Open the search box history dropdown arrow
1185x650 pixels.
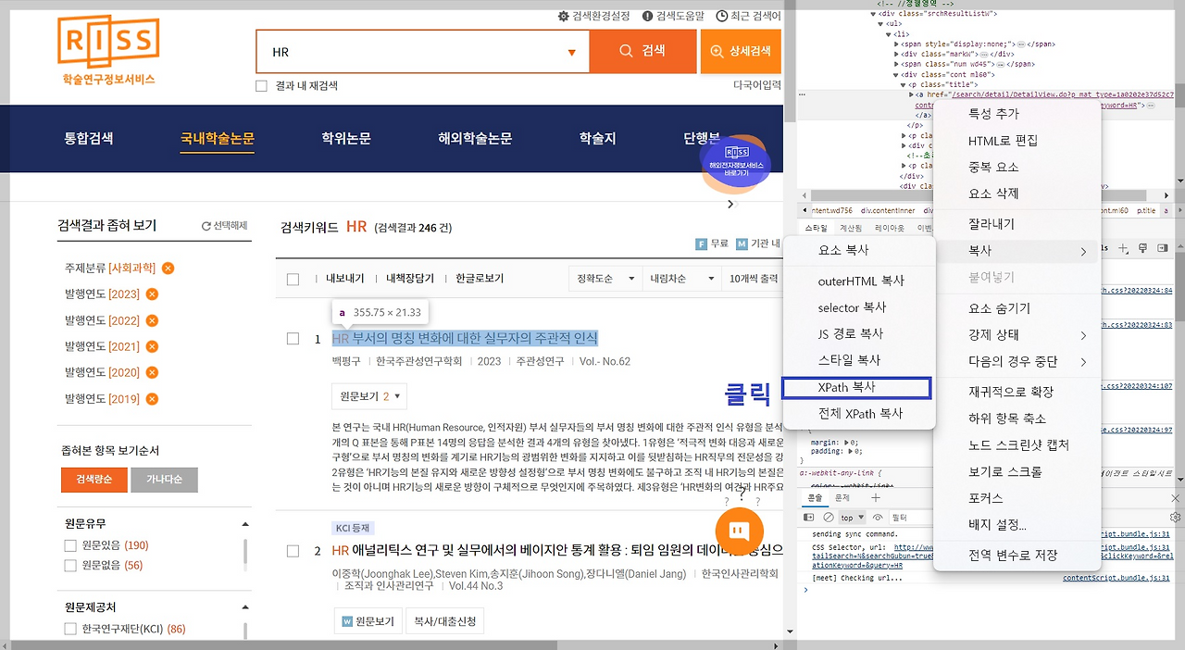coord(571,53)
